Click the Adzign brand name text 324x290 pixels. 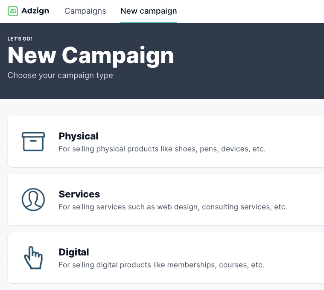point(35,11)
